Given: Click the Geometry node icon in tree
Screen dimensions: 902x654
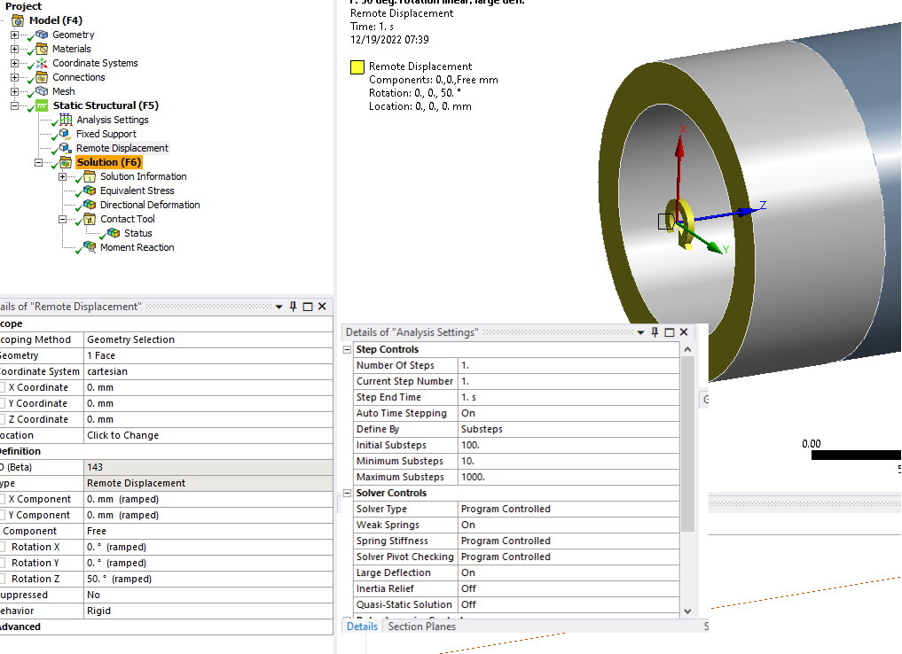Looking at the screenshot, I should (x=42, y=35).
